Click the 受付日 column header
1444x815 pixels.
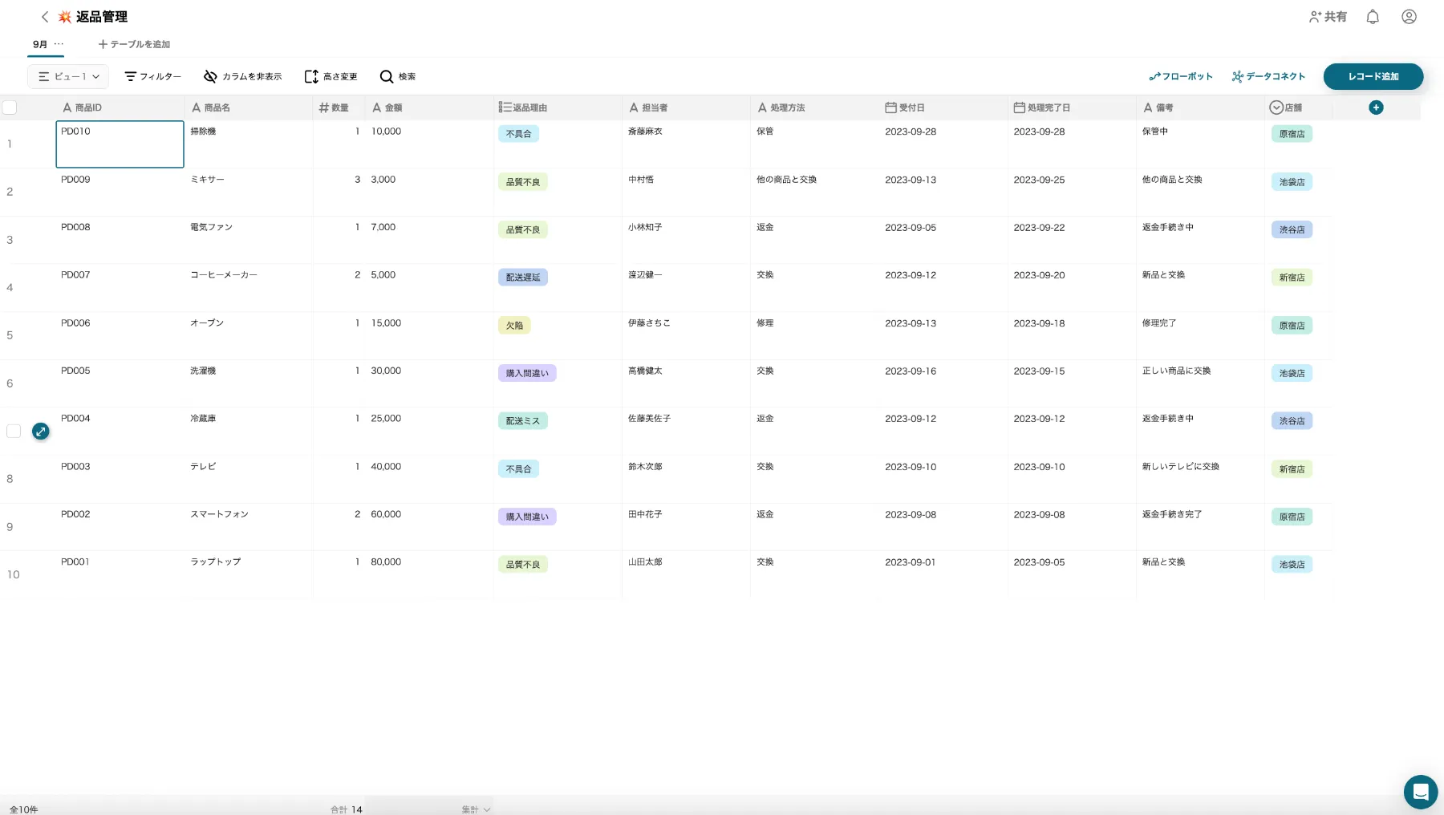click(943, 107)
